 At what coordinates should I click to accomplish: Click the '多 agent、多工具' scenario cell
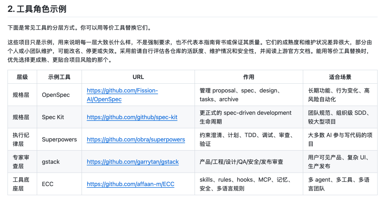340,184
